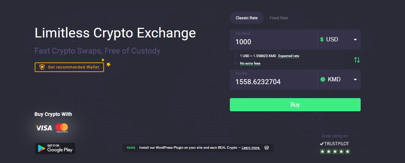
Task: Swap currencies with the green arrows icon
Action: click(357, 60)
